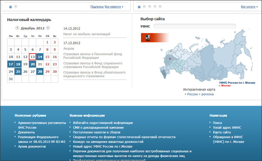The height and width of the screenshot is (161, 262).
Task: Open Архив документов footer link
Action: pyautogui.click(x=32, y=147)
